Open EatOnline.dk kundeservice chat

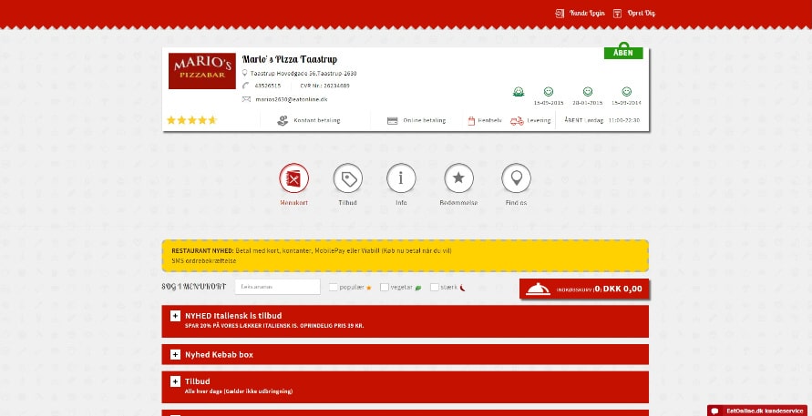pyautogui.click(x=759, y=411)
